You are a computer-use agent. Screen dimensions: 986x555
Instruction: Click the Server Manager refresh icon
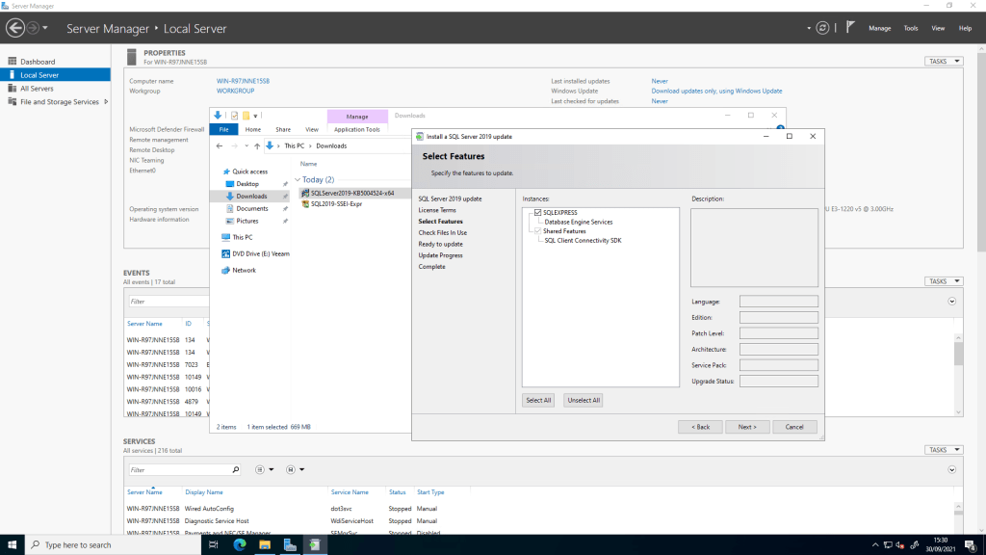[821, 28]
